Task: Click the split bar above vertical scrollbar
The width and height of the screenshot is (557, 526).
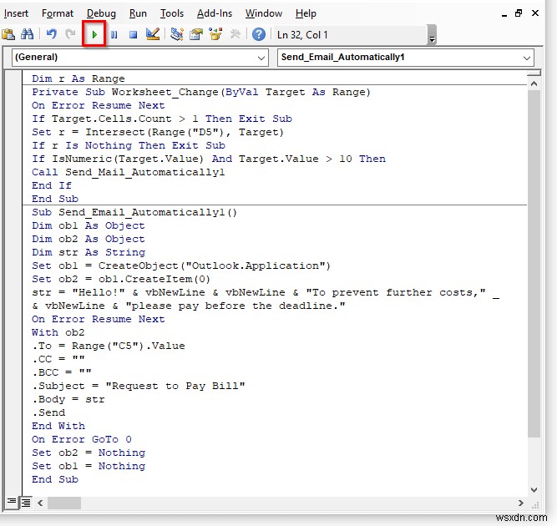Action: coord(534,73)
